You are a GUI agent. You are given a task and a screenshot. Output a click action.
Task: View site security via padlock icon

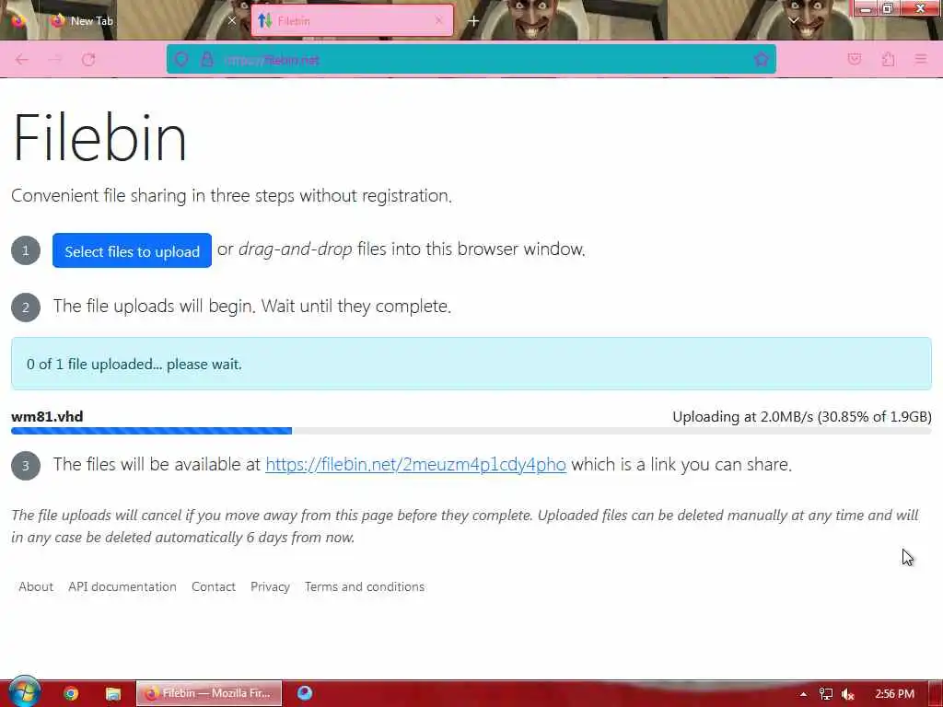pos(207,60)
